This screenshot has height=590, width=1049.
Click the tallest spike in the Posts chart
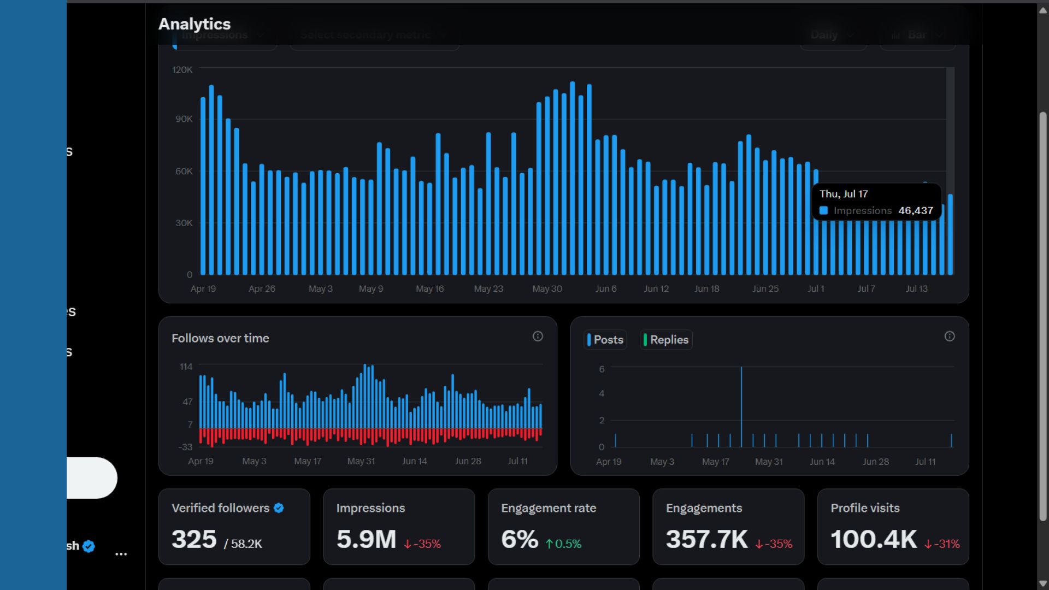coord(741,404)
